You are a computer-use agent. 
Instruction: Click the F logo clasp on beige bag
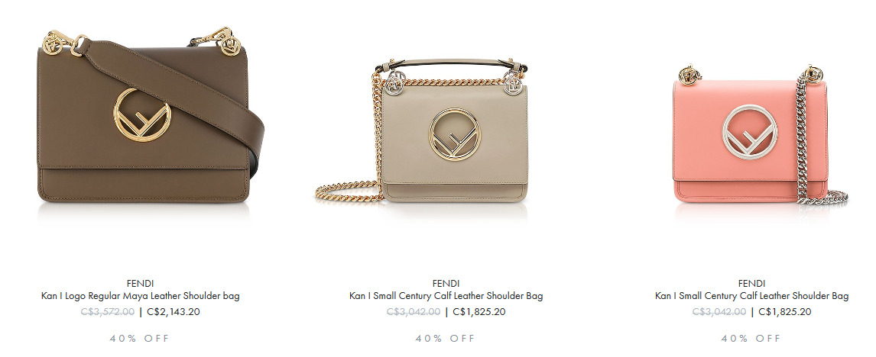[455, 134]
